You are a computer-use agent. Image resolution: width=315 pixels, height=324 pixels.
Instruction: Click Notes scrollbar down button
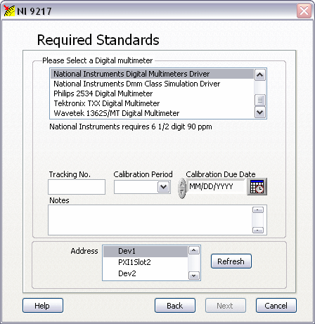pyautogui.click(x=258, y=230)
